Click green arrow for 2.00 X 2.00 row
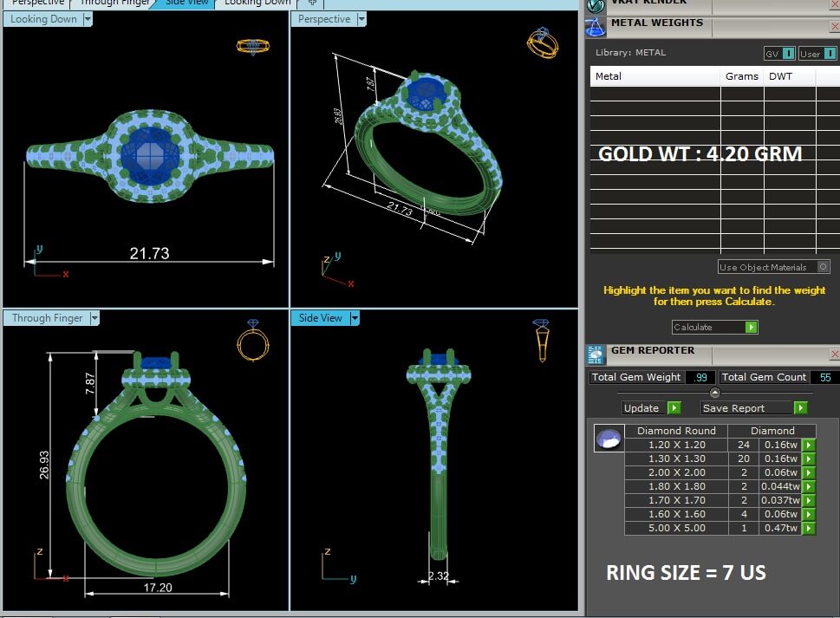The height and width of the screenshot is (618, 840). 809,472
